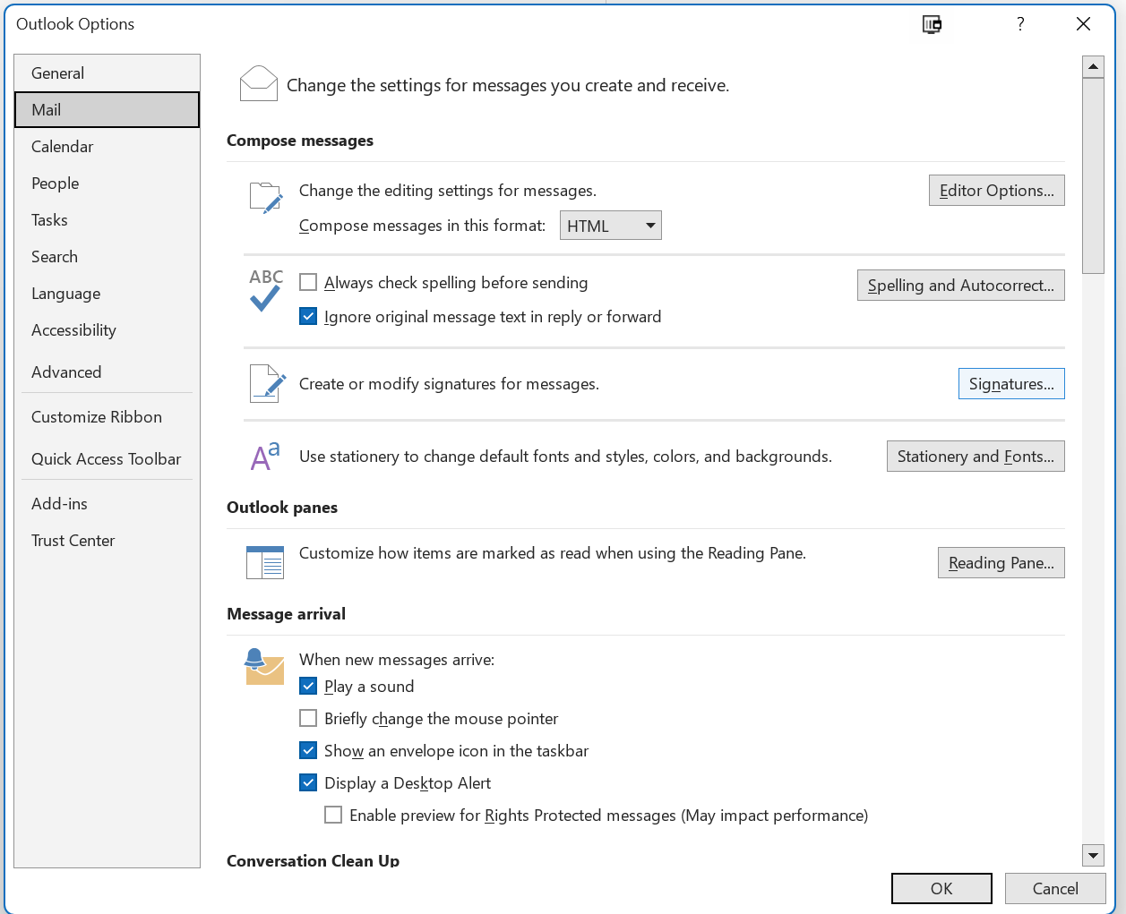
Task: Click the scrollbar down arrow
Action: [x=1093, y=855]
